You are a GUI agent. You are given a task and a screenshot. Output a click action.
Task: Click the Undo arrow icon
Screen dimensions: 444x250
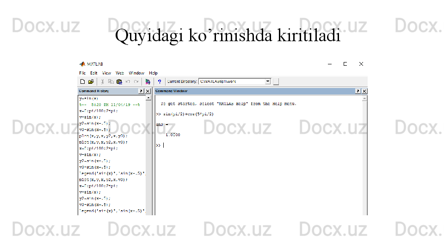coord(128,81)
